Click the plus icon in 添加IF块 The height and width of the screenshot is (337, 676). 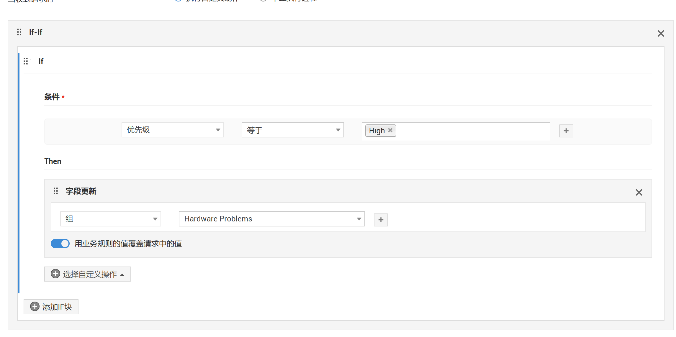tap(35, 306)
